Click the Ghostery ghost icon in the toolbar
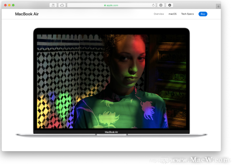 click(53, 5)
